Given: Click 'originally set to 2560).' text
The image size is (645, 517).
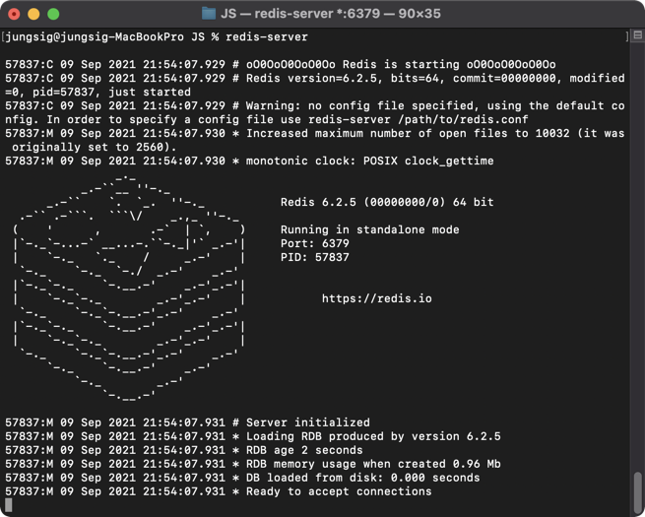Looking at the screenshot, I should tap(95, 148).
